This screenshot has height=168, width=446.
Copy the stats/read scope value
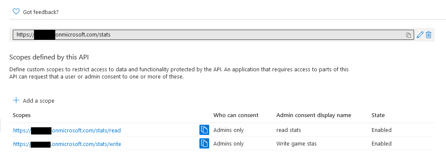pos(204,130)
